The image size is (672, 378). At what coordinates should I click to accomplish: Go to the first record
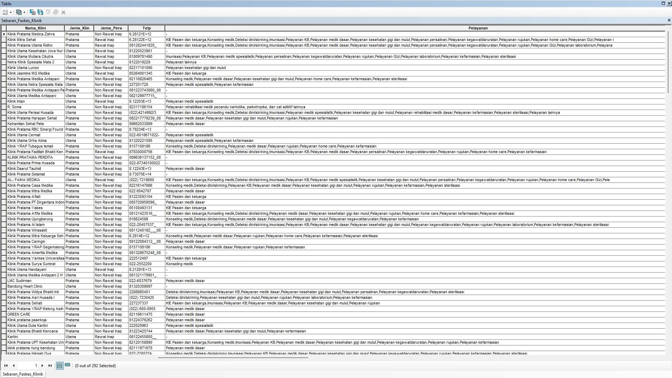tap(6, 365)
